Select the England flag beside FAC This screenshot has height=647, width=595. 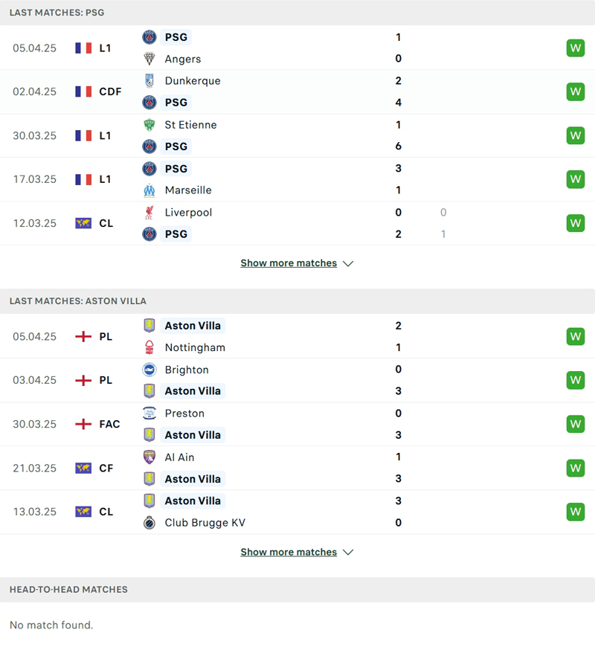click(82, 424)
